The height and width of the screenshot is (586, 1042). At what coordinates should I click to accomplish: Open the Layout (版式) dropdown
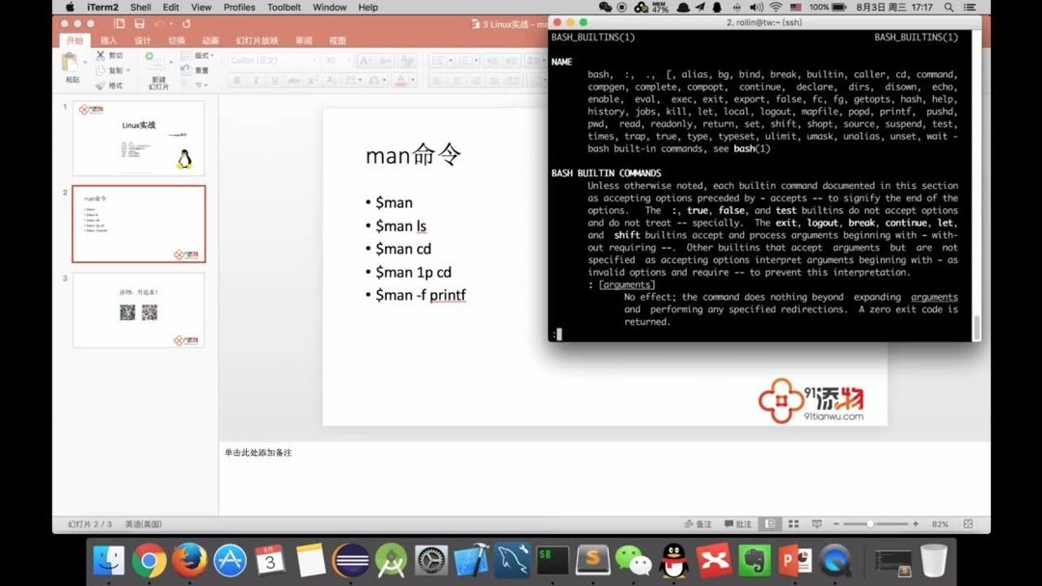205,56
